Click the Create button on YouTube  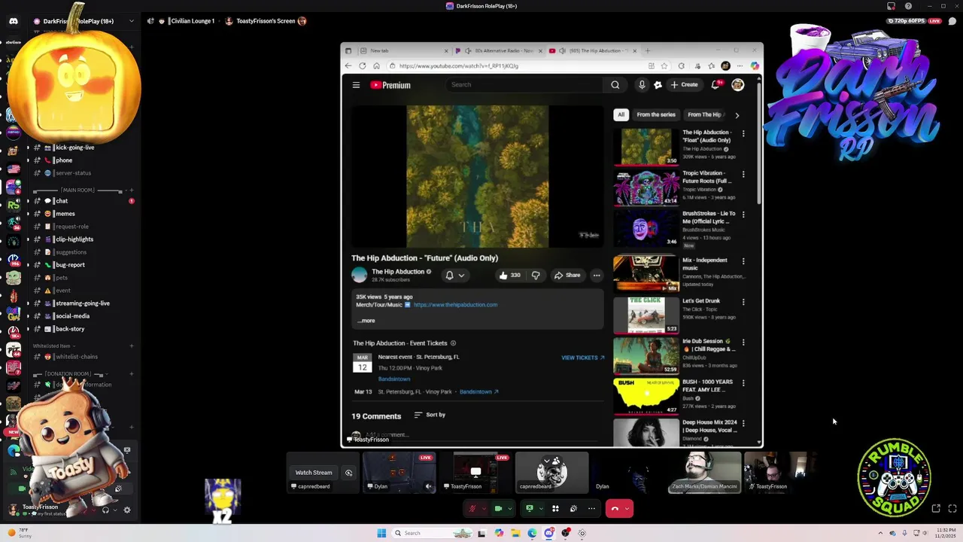click(685, 85)
